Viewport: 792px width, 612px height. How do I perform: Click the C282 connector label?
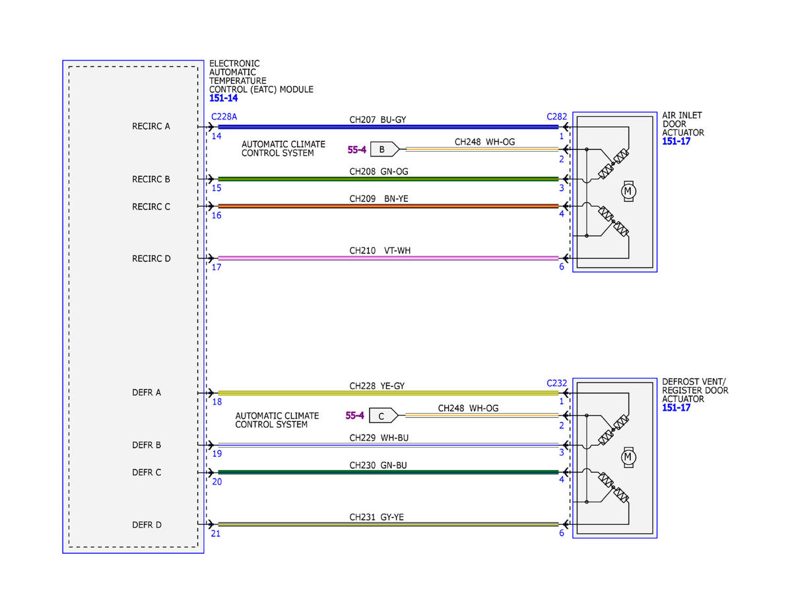click(x=556, y=117)
